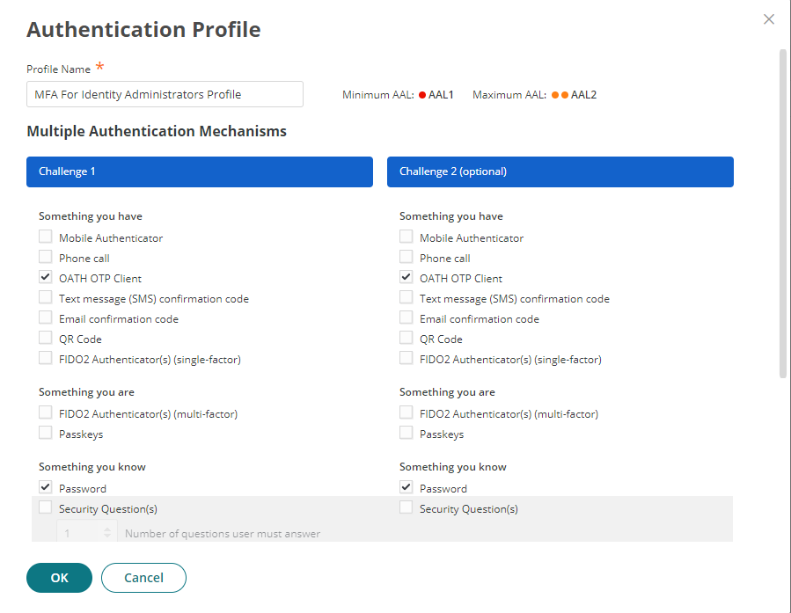The image size is (791, 613).
Task: Click the Profile Name text field
Action: [165, 94]
